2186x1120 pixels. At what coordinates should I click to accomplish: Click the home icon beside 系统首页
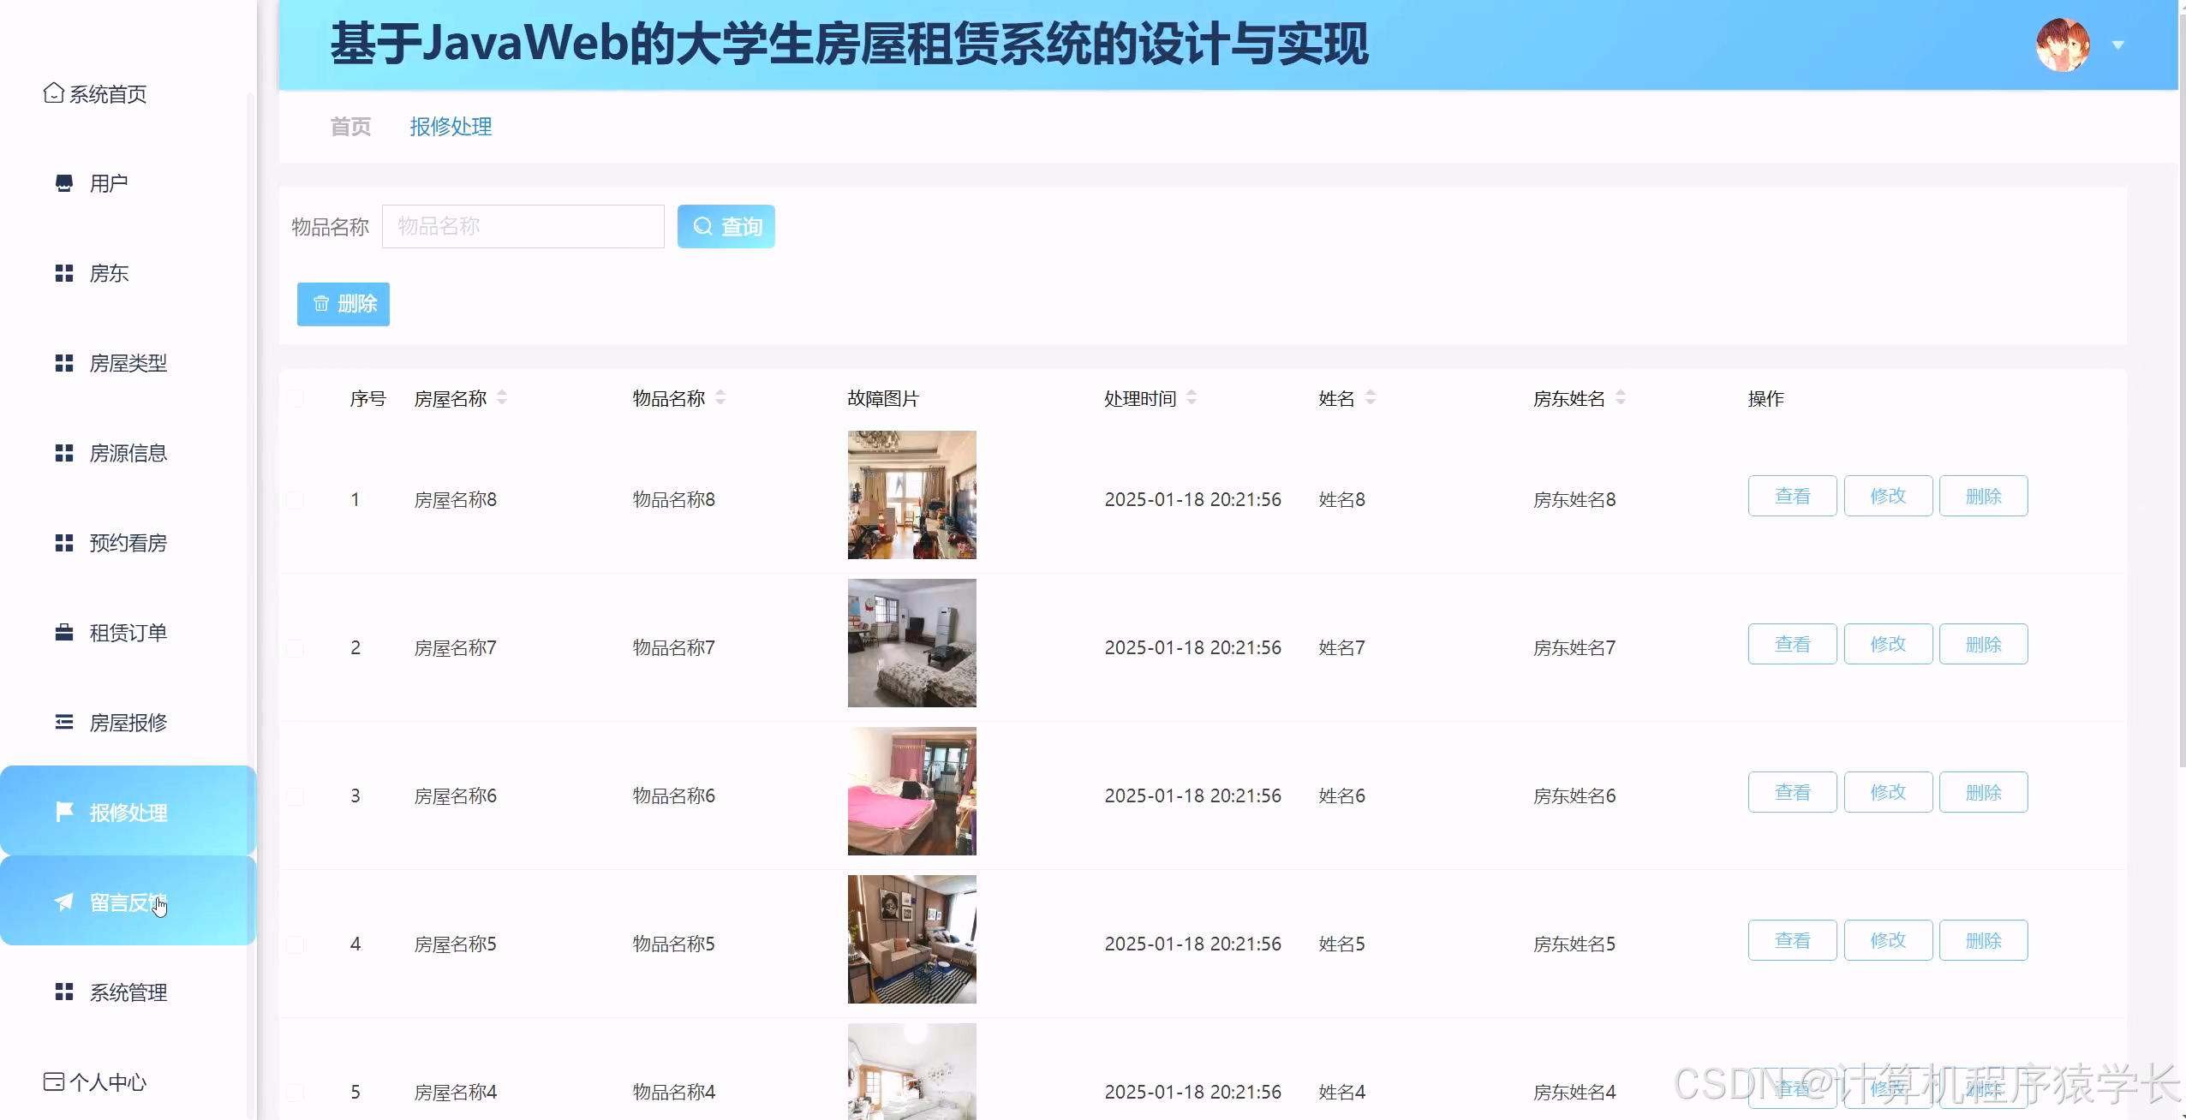[53, 92]
